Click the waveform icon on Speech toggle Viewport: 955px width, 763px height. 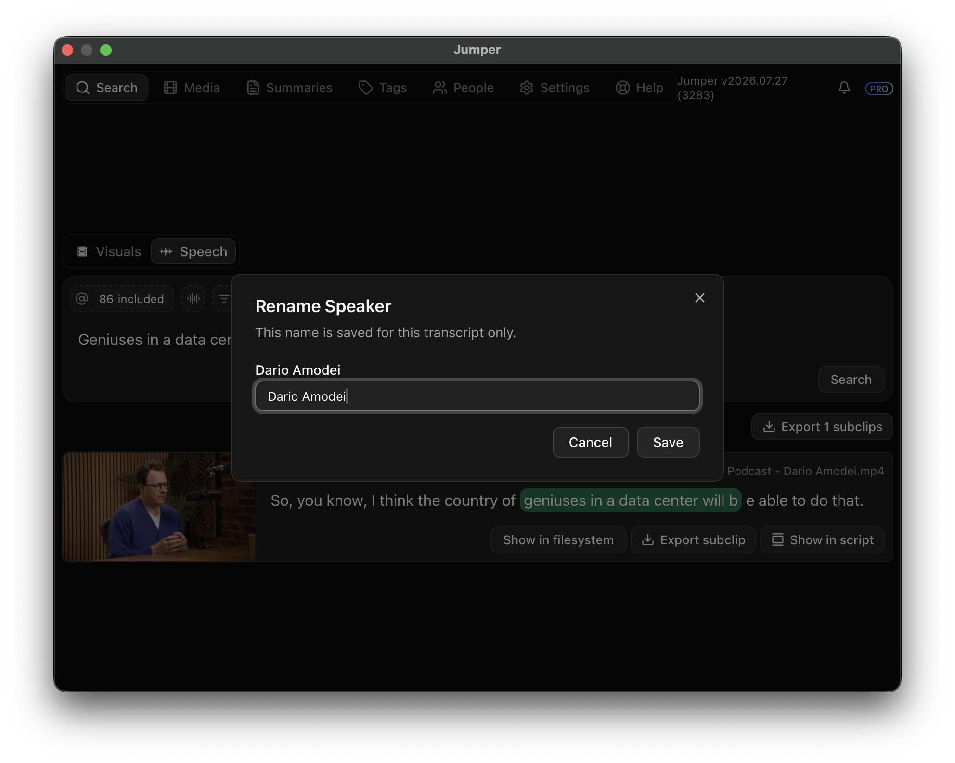pos(167,251)
